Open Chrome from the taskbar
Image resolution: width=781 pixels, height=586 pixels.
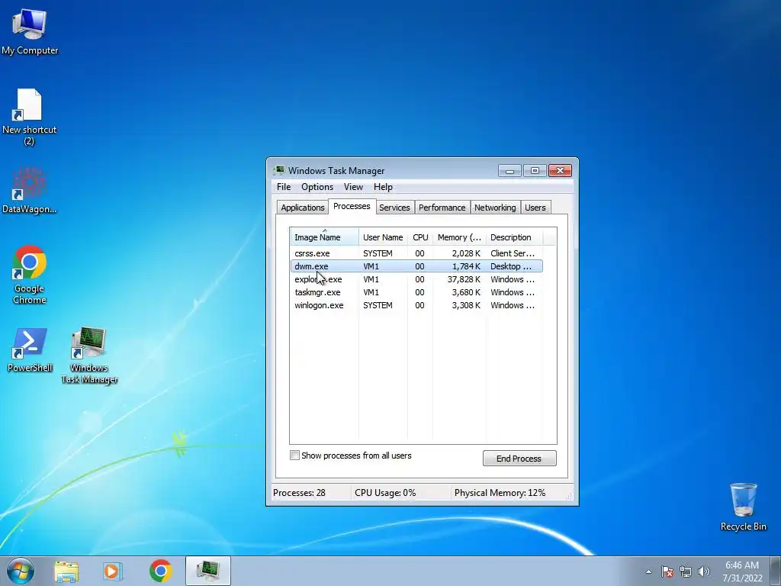click(160, 571)
